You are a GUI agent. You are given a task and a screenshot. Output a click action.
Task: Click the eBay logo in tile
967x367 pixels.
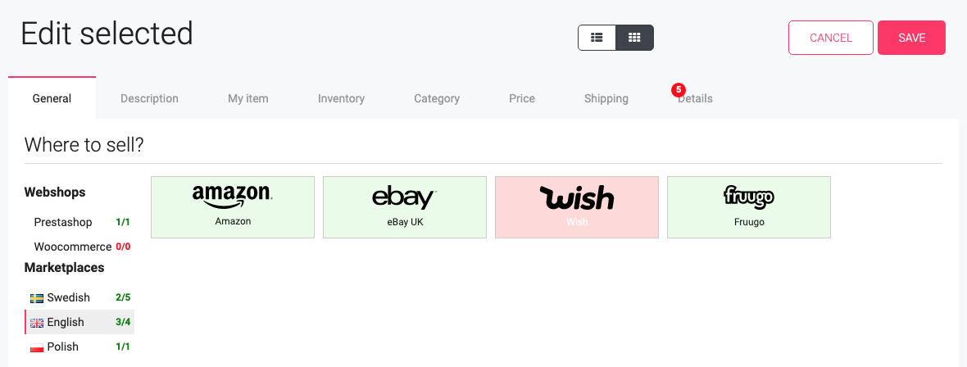click(x=404, y=198)
